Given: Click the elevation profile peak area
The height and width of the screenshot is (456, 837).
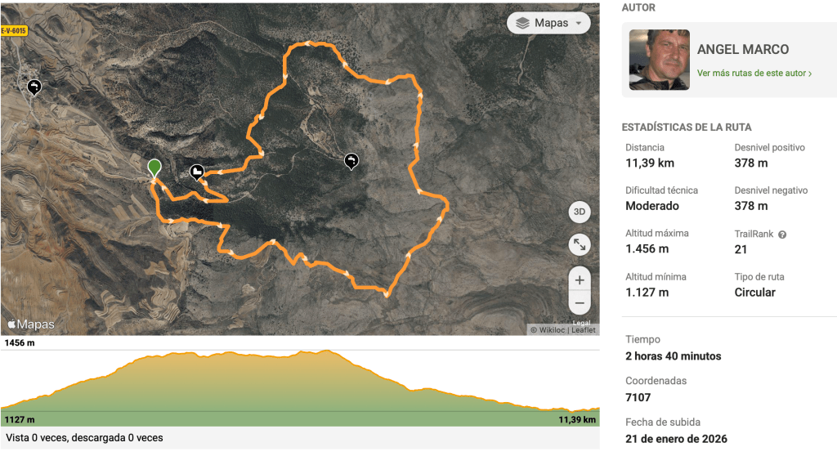Looking at the screenshot, I should 327,353.
